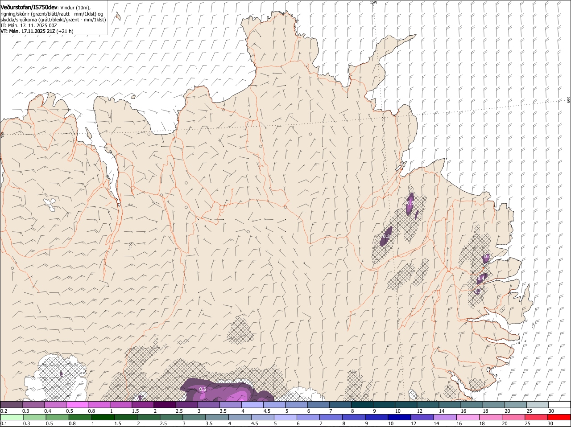Select the 'slydda/snjókoma' description line
571x427 pixels.
[53, 20]
